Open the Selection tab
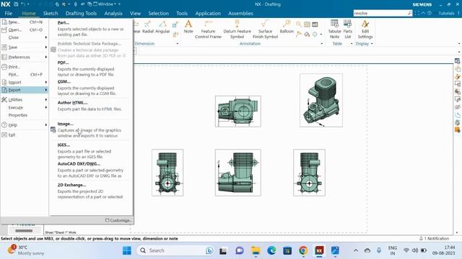 pyautogui.click(x=158, y=13)
